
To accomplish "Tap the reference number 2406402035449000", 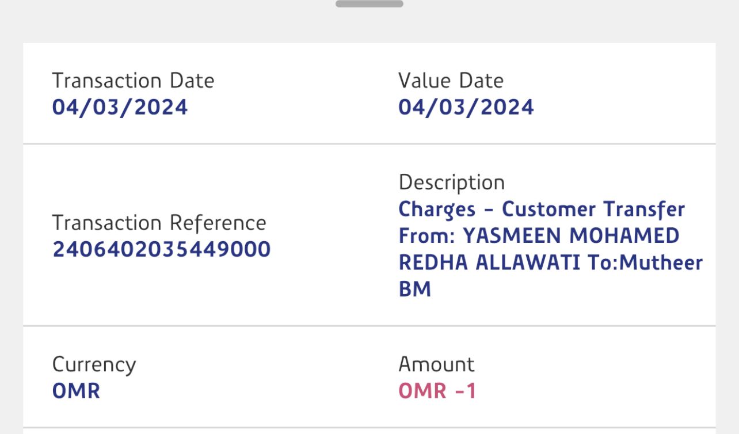I will point(161,250).
